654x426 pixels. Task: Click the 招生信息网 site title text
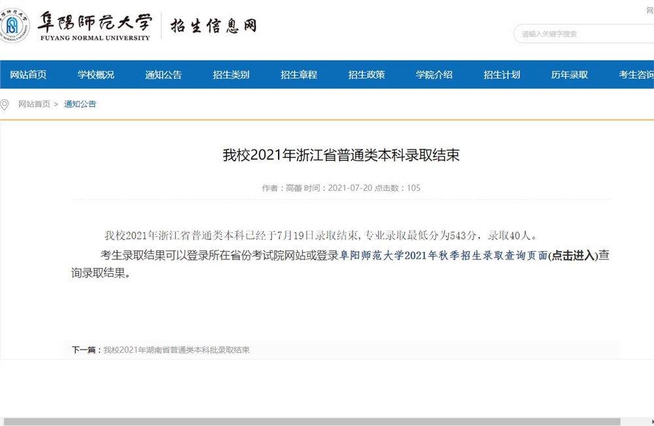click(213, 26)
